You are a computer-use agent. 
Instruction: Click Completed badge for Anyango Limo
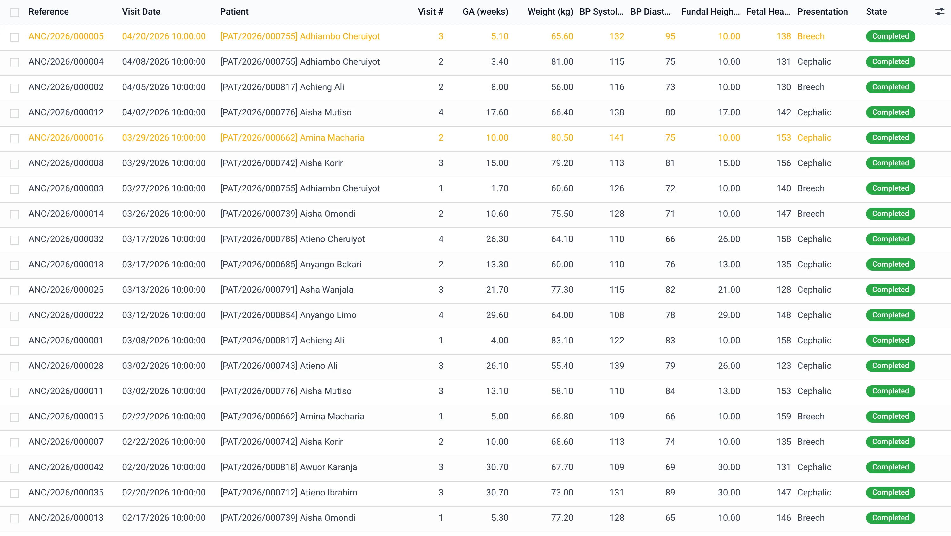pos(890,315)
